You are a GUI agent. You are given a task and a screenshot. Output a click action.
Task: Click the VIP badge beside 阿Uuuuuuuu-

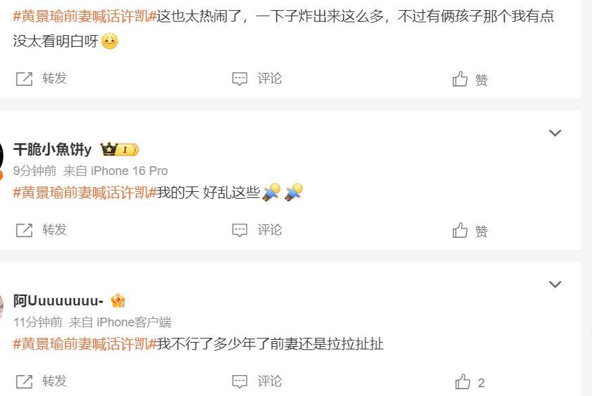118,301
